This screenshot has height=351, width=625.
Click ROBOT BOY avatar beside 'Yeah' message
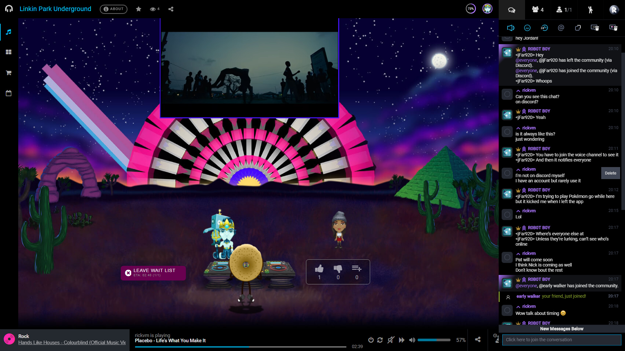(x=507, y=114)
